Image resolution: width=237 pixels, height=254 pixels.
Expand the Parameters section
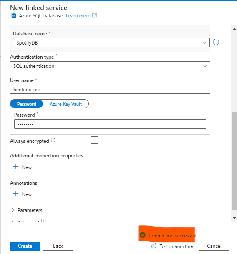click(27, 210)
